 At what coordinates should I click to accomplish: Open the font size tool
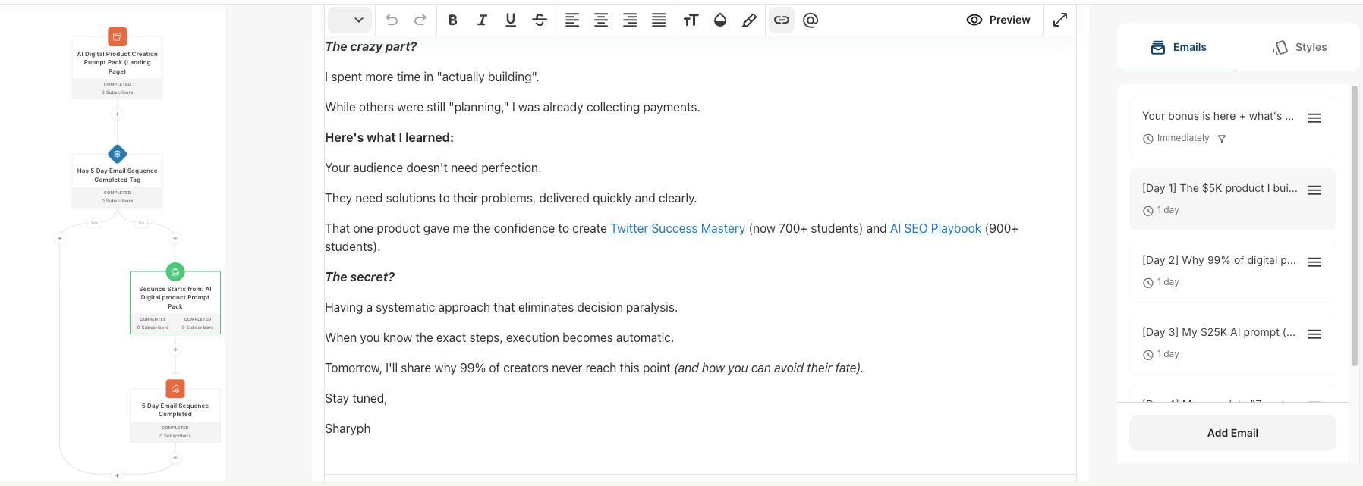click(691, 20)
